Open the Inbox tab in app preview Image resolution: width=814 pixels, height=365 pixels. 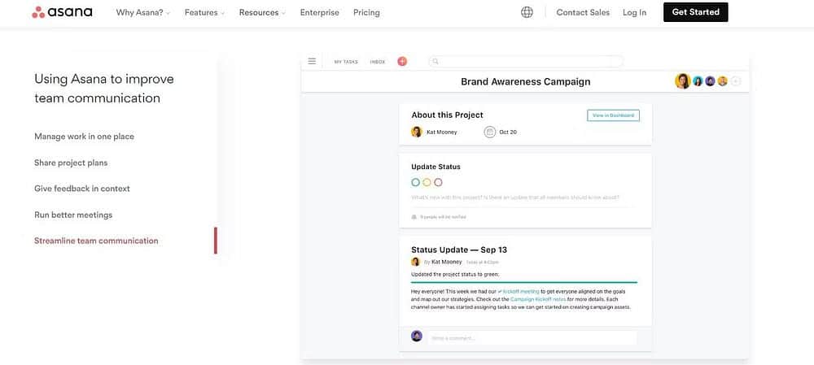click(x=378, y=62)
